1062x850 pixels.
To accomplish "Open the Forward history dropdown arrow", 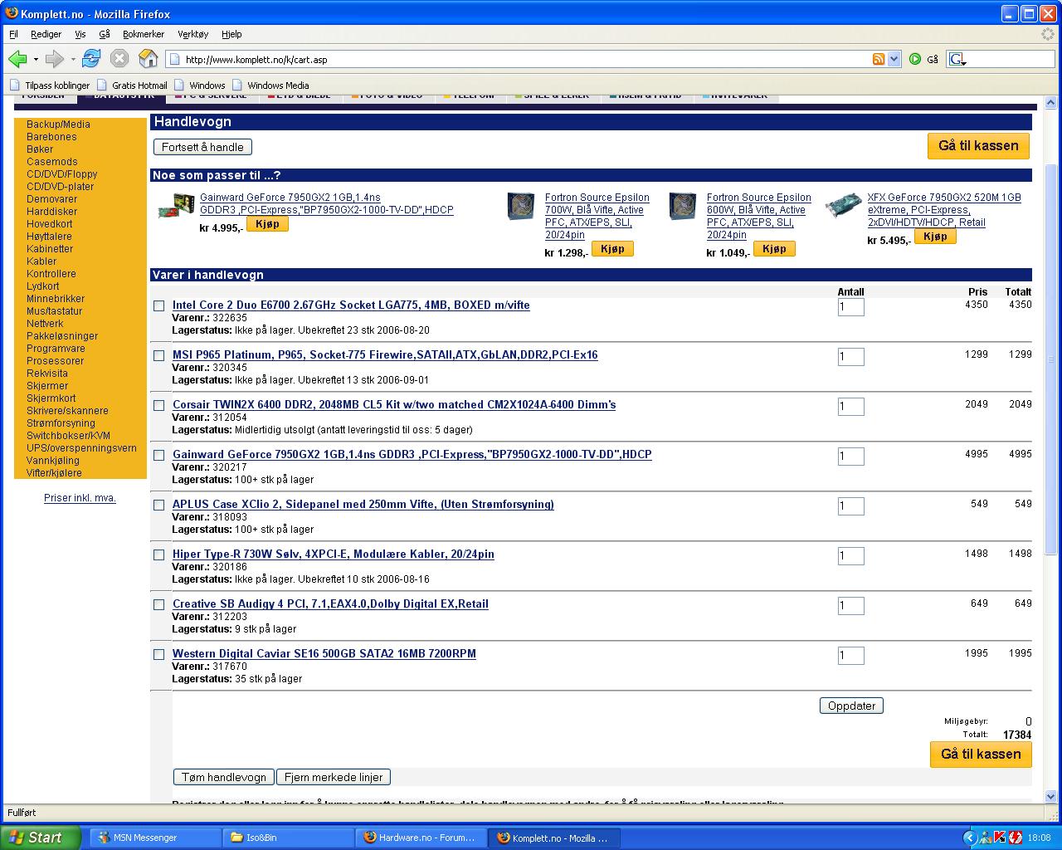I will click(73, 60).
